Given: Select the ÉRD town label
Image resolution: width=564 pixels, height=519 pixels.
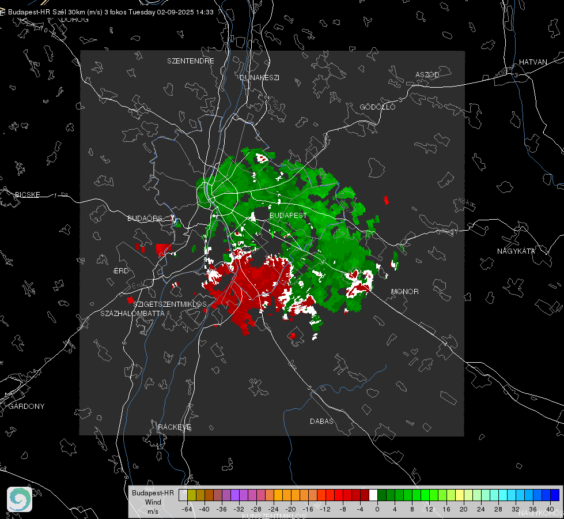Looking at the screenshot, I should click(x=121, y=271).
